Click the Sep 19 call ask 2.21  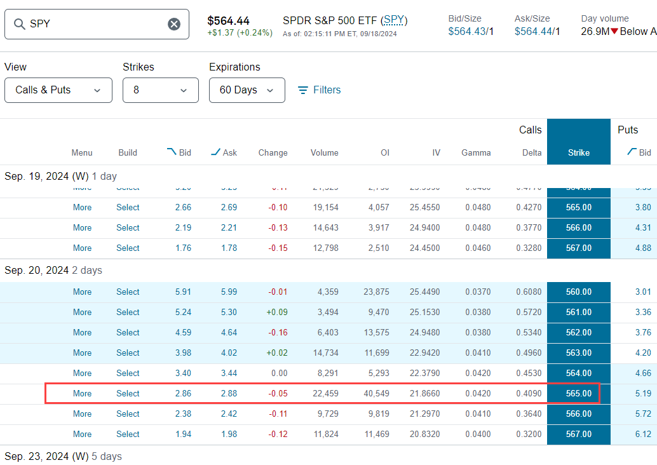click(x=229, y=228)
